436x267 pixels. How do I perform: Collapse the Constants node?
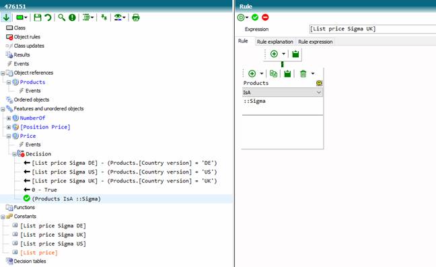[3, 217]
